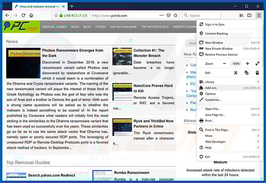Enter full screen mode icon

[x=257, y=64]
